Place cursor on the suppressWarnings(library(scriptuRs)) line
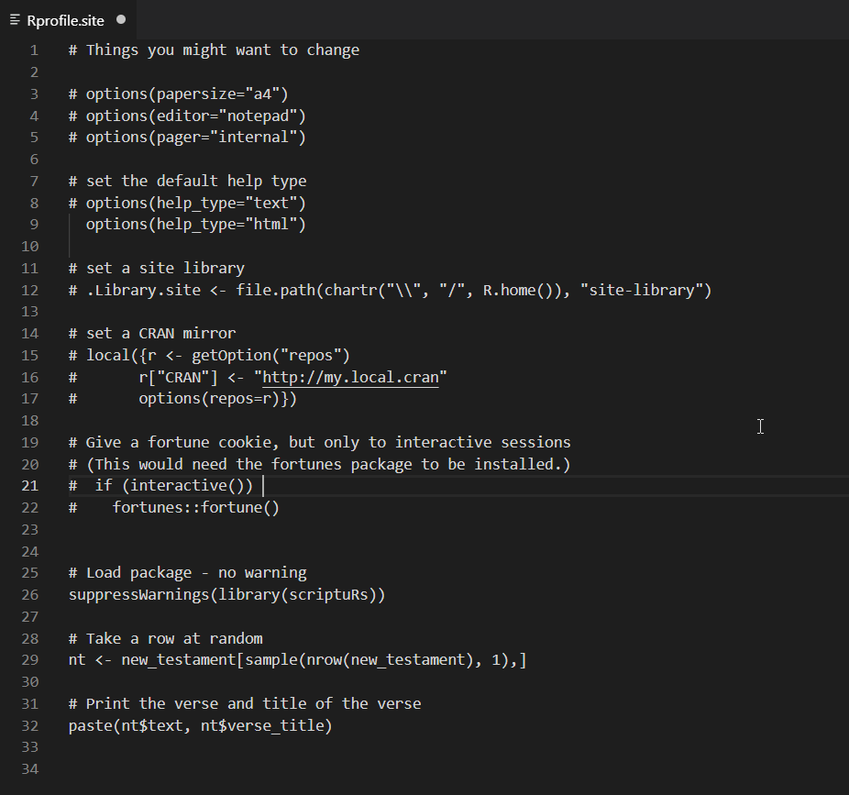The height and width of the screenshot is (795, 849). pos(226,595)
